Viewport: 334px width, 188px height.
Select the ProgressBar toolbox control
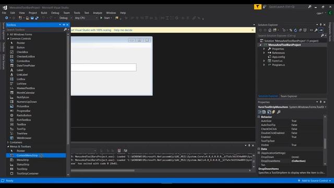coord(23,111)
